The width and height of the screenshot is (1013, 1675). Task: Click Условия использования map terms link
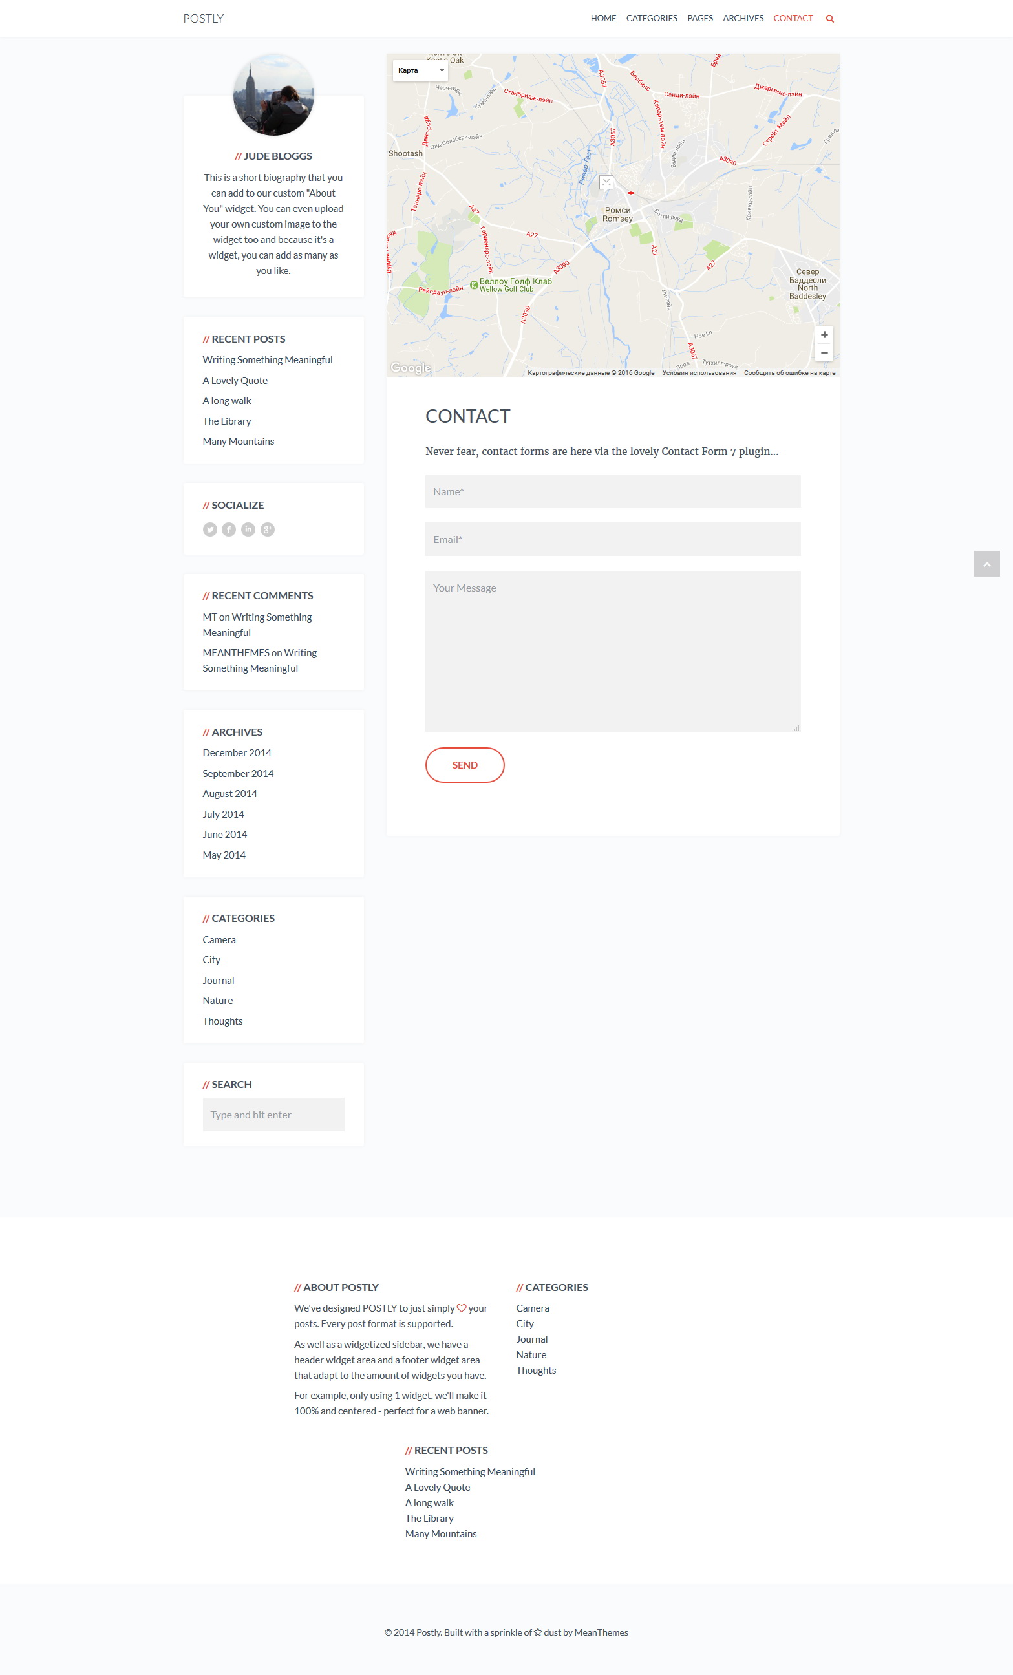point(699,373)
